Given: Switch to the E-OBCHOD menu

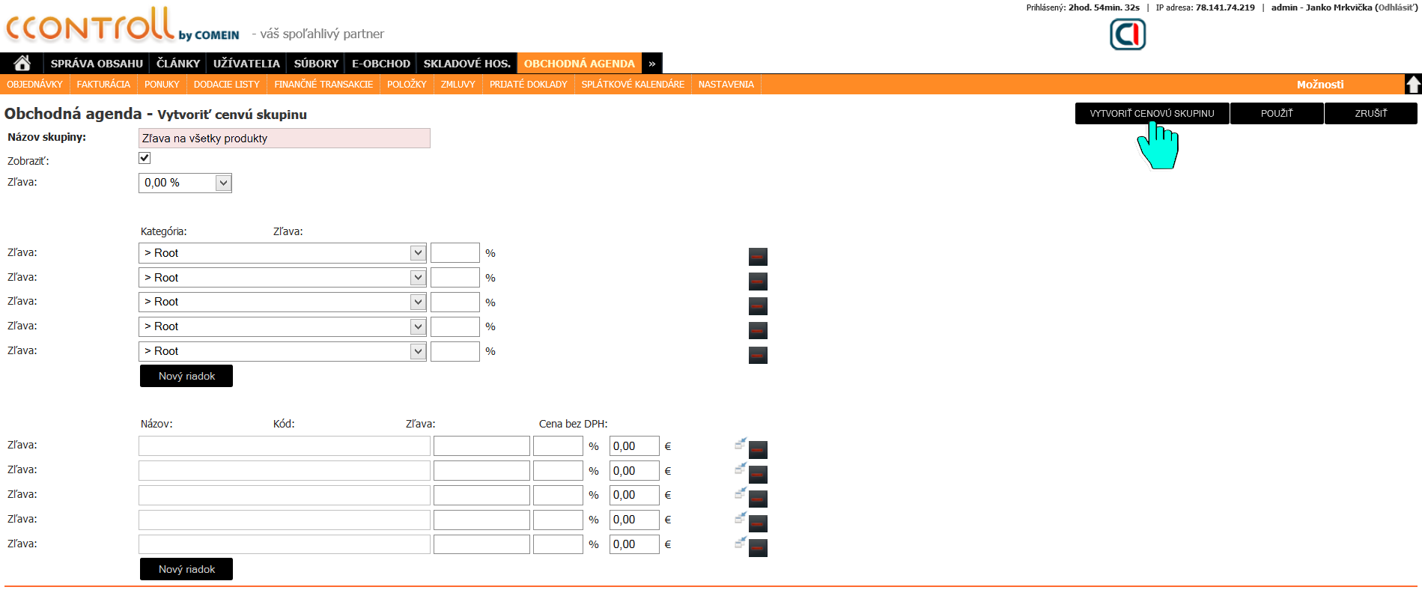Looking at the screenshot, I should point(380,64).
